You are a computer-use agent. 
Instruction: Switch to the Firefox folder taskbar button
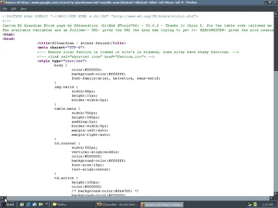[x=73, y=204]
